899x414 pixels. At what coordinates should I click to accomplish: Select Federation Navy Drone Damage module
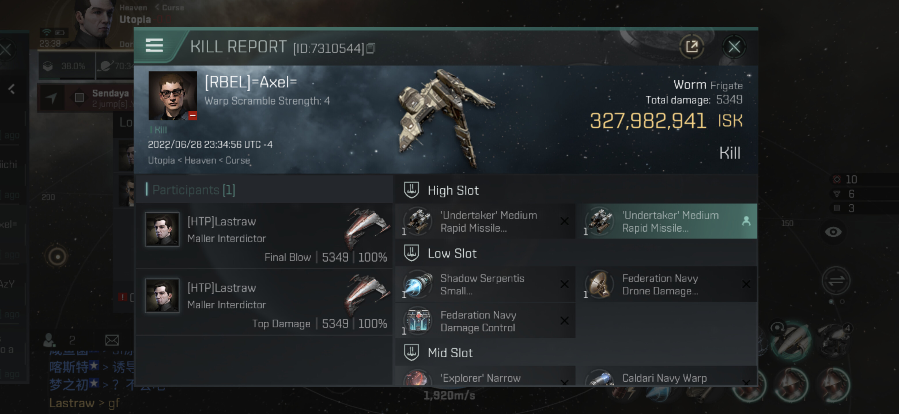coord(666,284)
